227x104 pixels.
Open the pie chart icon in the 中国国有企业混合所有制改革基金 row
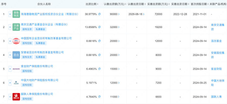click(99, 41)
